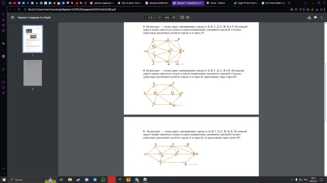This screenshot has width=327, height=183.
Task: Add page to bookmarks with heart icon
Action: 301,9
